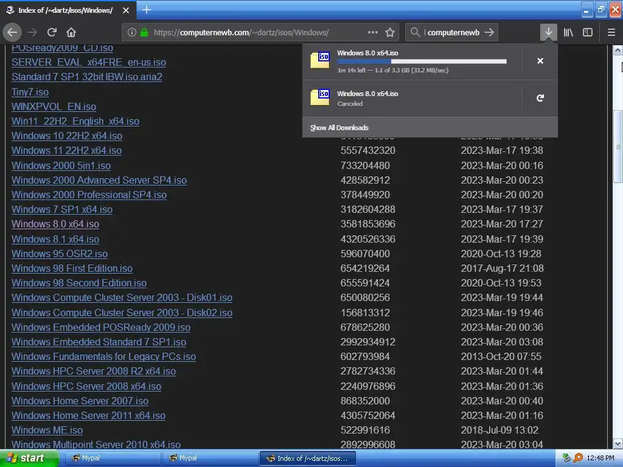The width and height of the screenshot is (623, 467).
Task: Submit search with the arrow button
Action: (489, 32)
